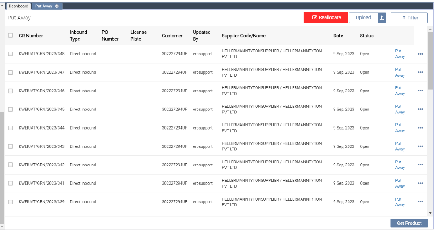Click the Upload button
This screenshot has height=230, width=434.
coord(363,18)
